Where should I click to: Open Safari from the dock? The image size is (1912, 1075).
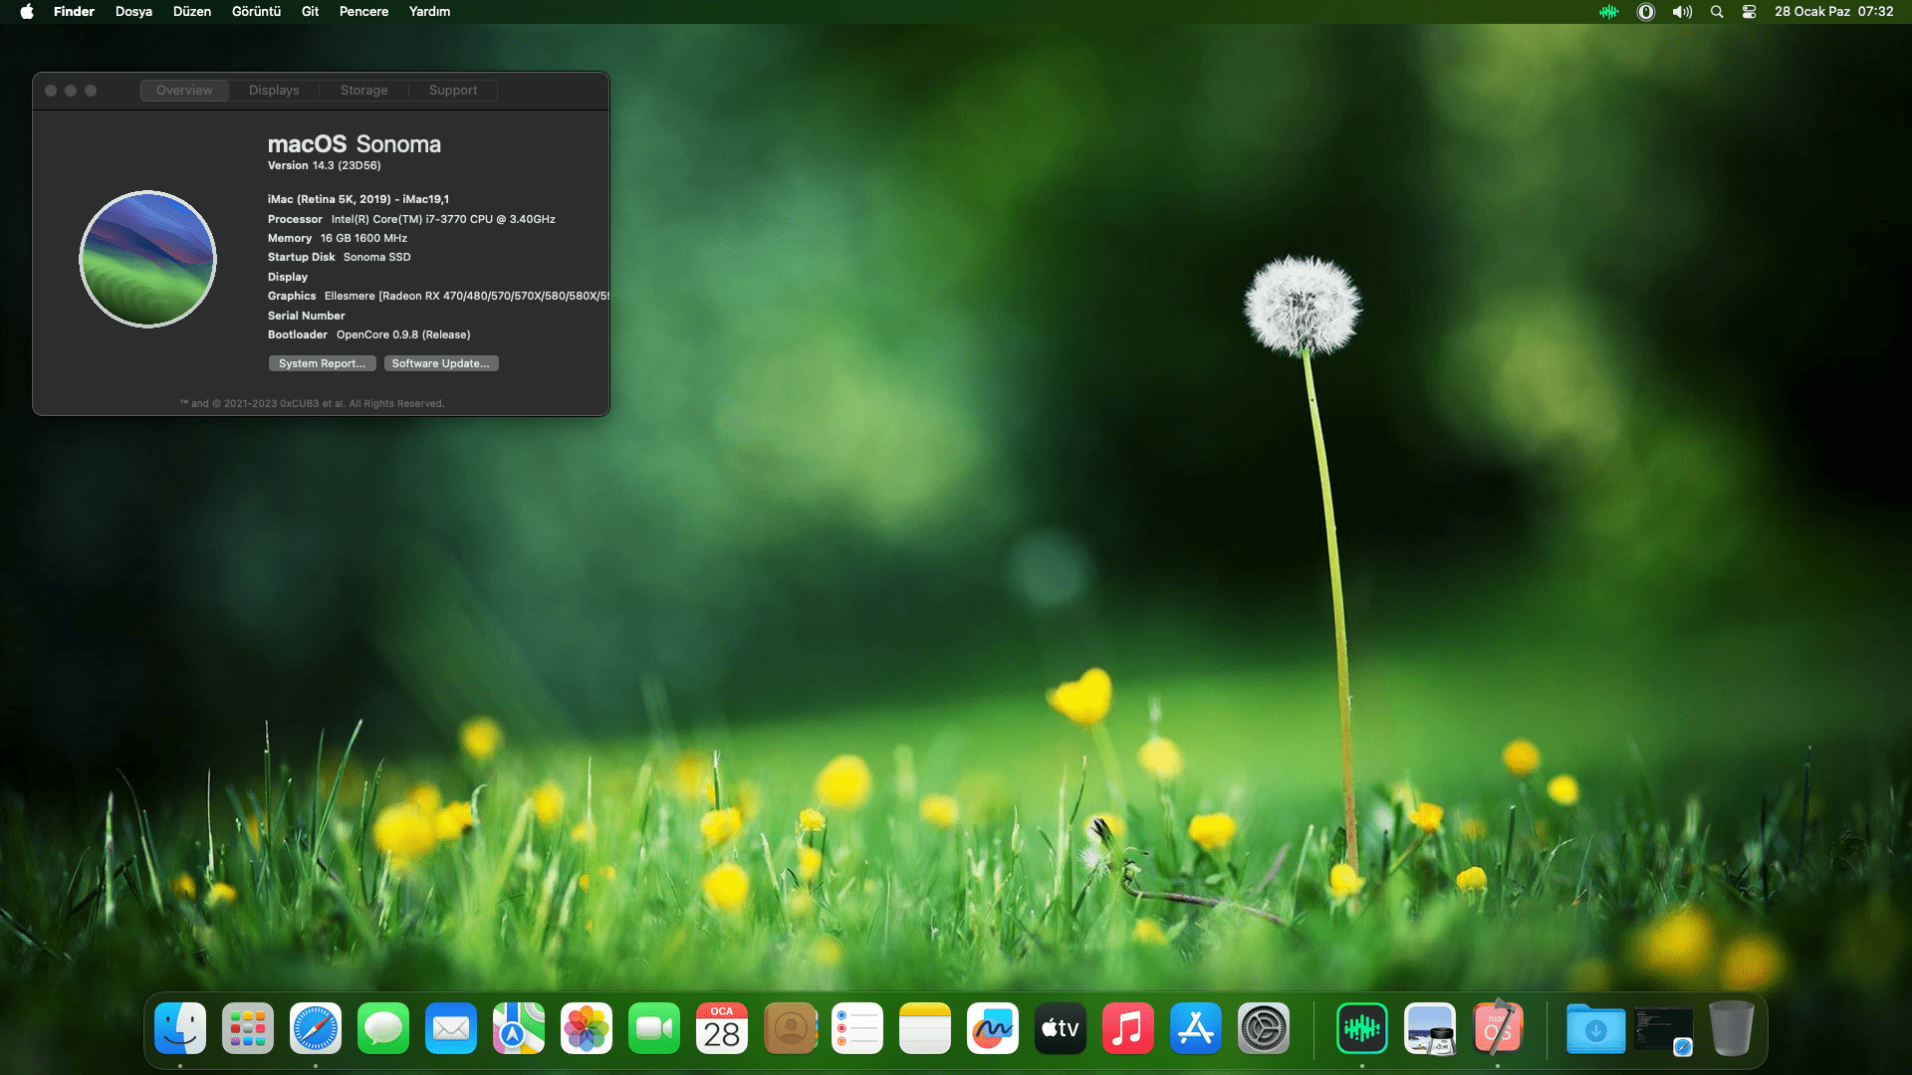[x=315, y=1028]
